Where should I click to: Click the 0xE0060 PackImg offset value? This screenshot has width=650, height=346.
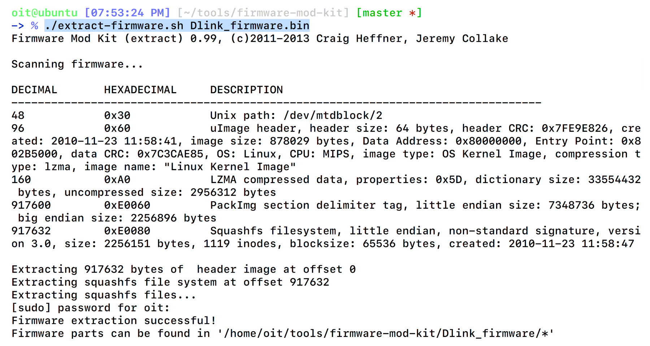127,205
